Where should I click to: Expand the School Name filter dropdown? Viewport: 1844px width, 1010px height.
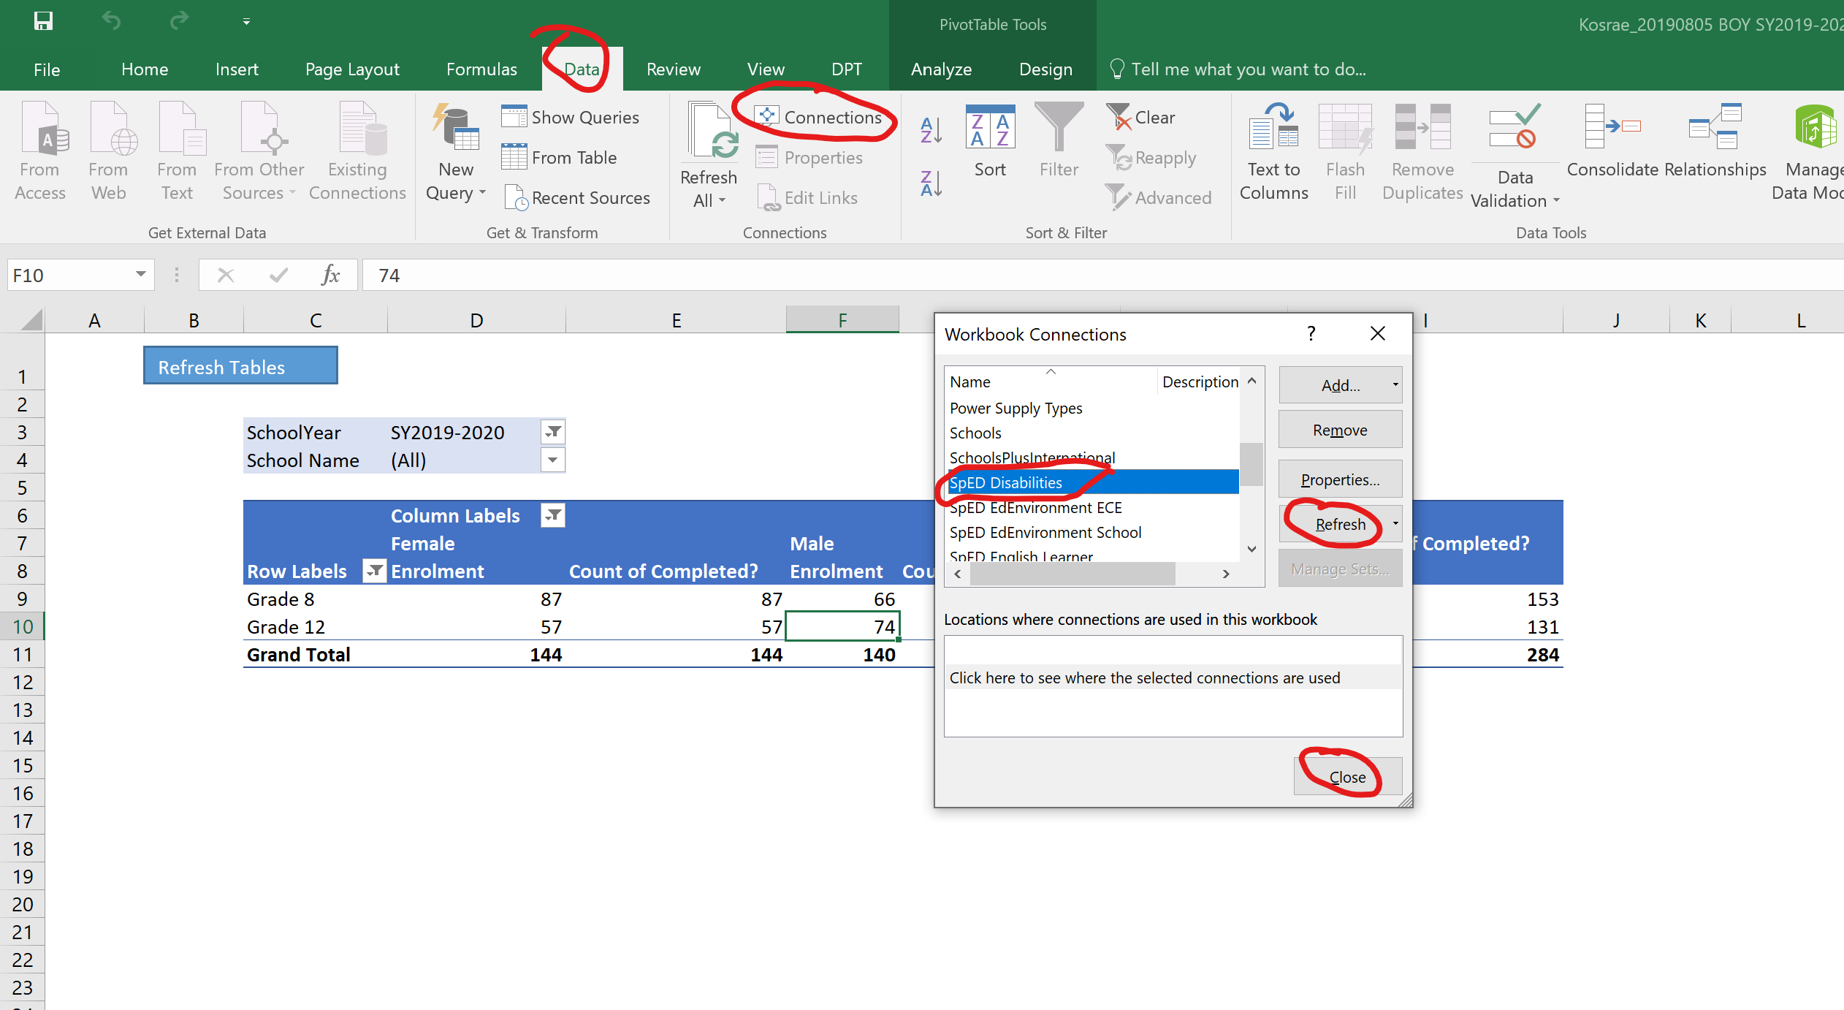[x=553, y=460]
